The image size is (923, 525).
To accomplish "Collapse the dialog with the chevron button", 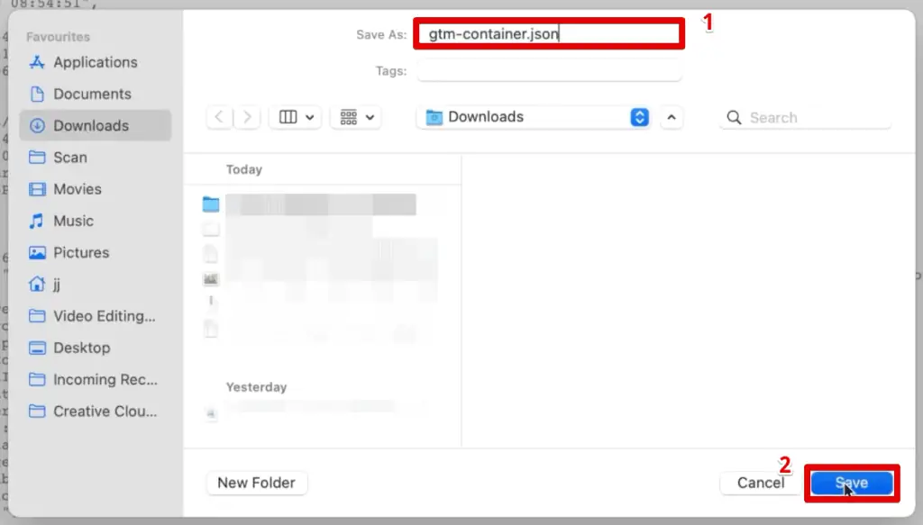I will (672, 117).
